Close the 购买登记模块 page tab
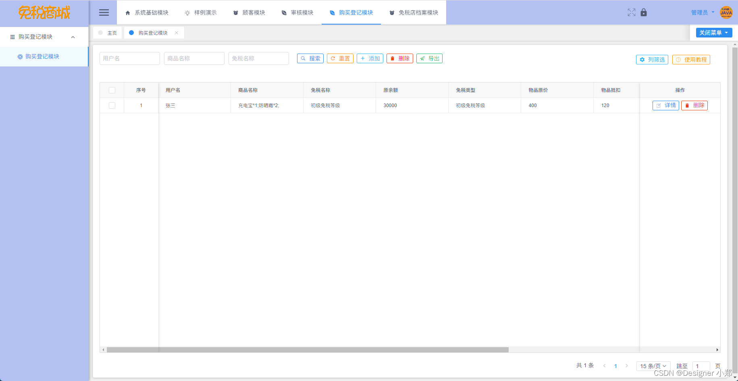The image size is (738, 381). [177, 33]
